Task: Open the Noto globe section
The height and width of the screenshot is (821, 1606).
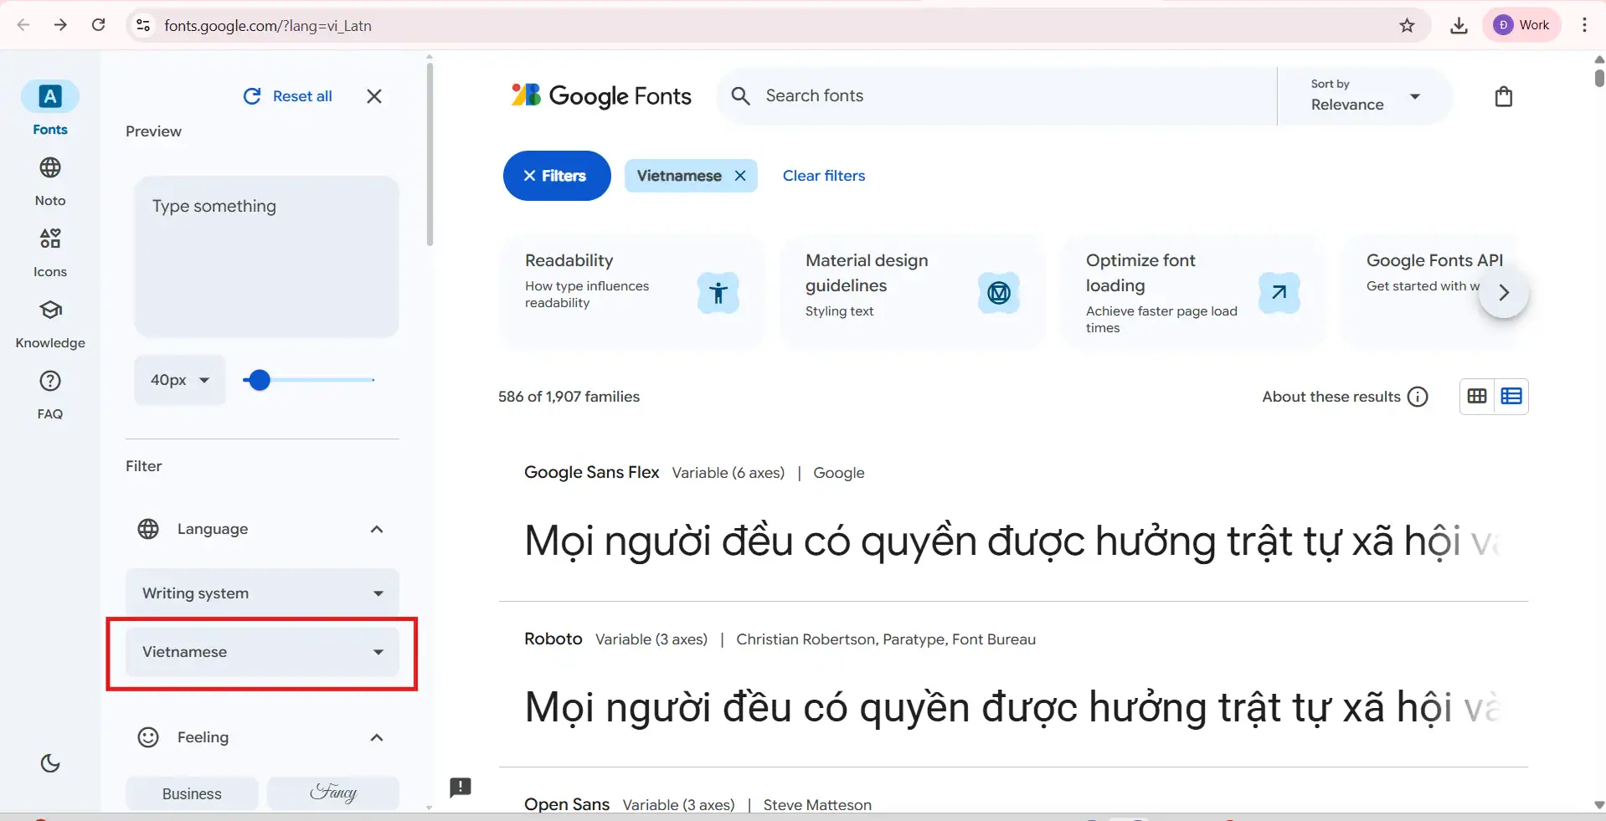Action: tap(50, 181)
